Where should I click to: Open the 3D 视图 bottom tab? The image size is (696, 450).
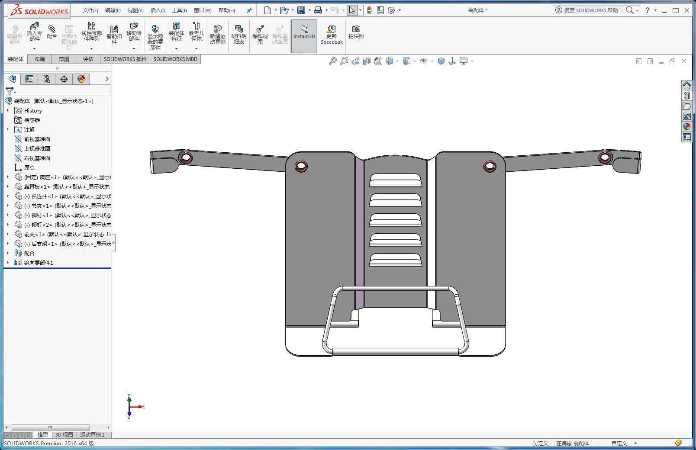point(64,435)
